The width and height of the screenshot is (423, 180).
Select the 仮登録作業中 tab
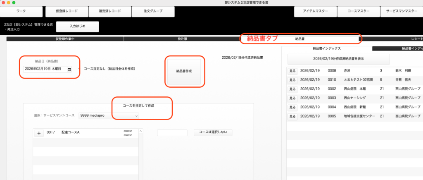[64, 39]
